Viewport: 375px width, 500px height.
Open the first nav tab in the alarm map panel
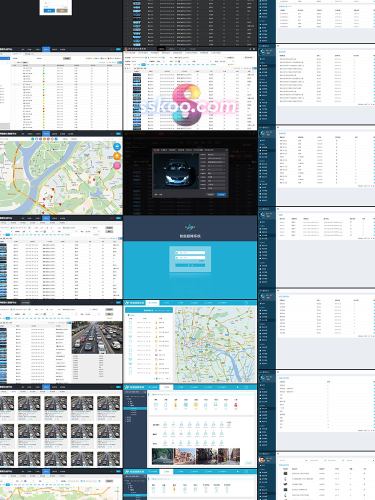coord(153,302)
